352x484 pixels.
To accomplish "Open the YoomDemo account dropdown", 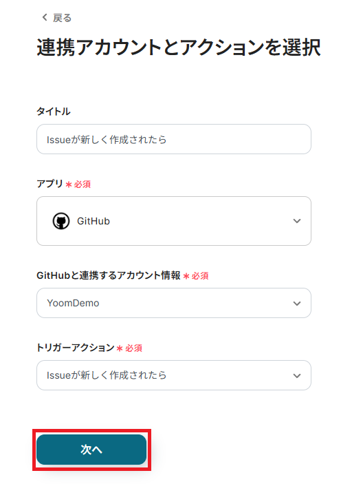I will pos(174,303).
